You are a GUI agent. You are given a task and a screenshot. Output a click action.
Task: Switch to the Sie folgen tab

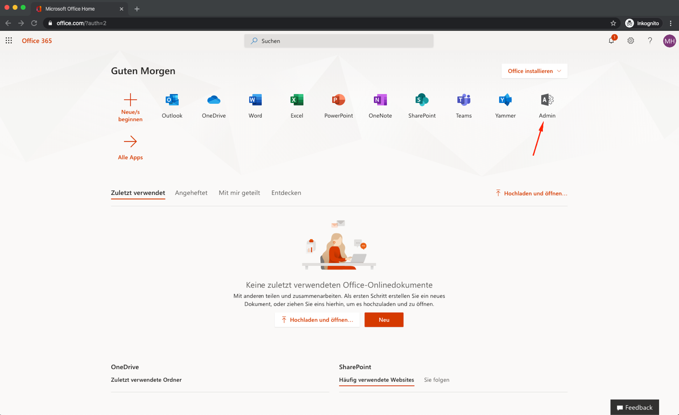pyautogui.click(x=436, y=380)
